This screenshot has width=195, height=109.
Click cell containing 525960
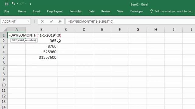pos(41,52)
